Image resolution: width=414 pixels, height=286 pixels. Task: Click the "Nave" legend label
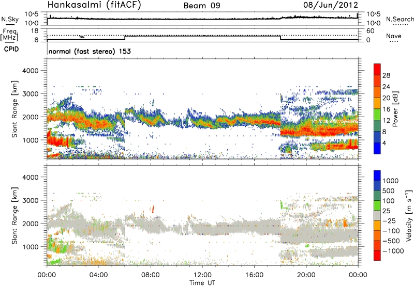[394, 36]
